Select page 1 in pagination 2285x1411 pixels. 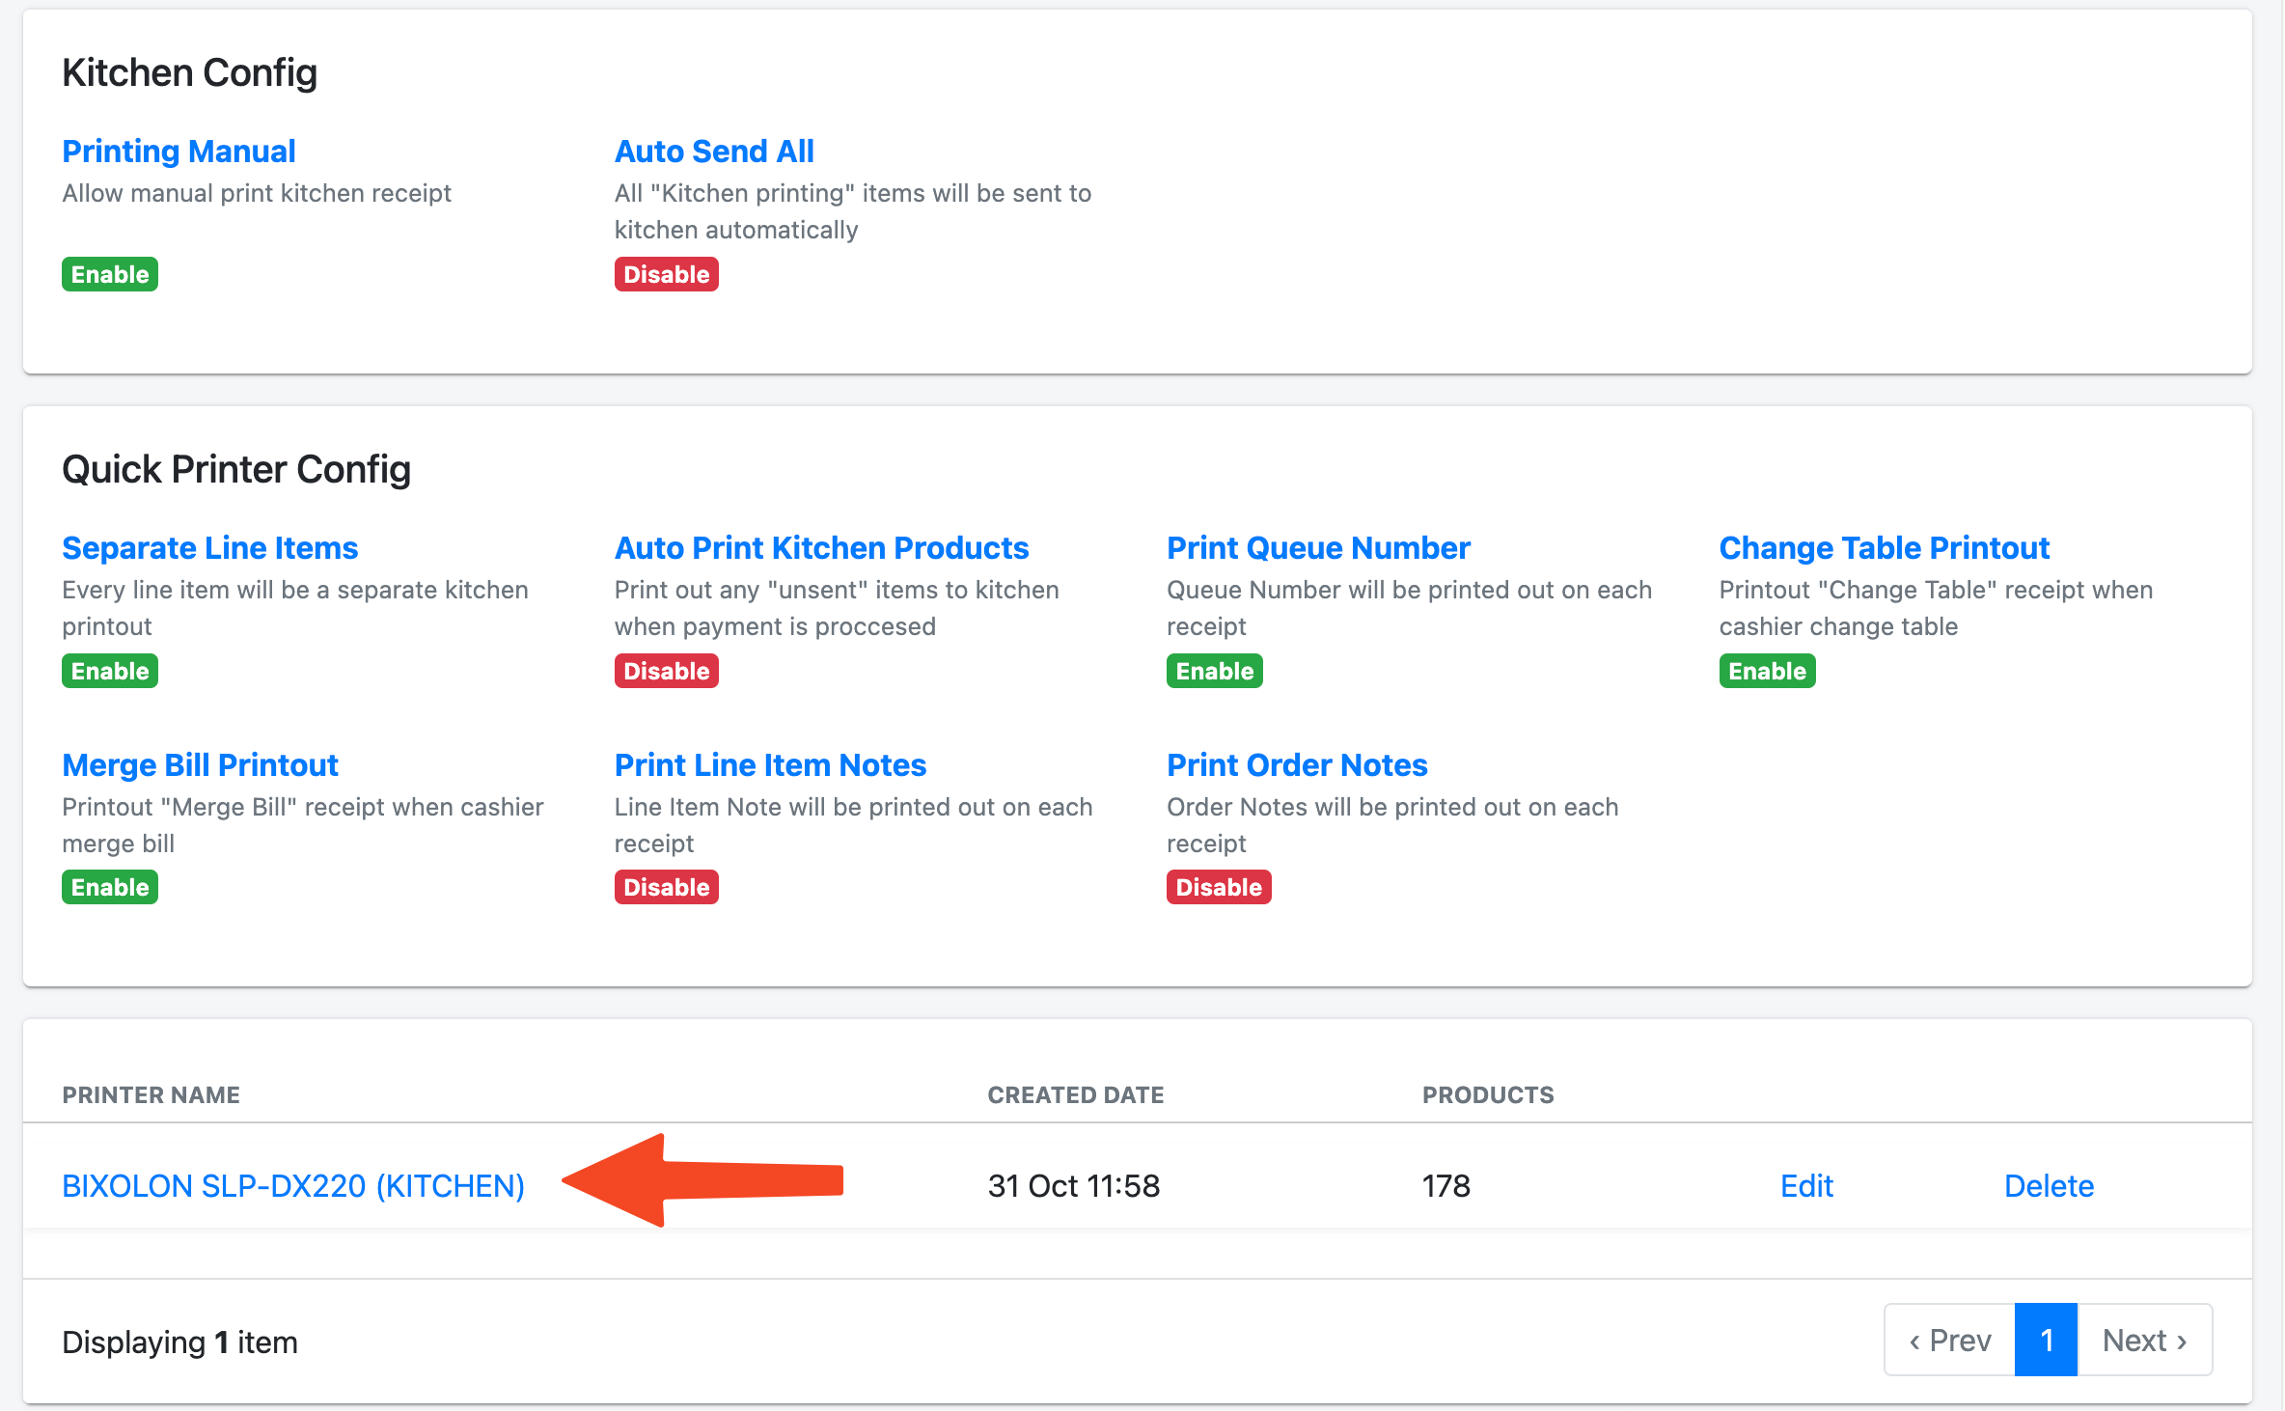click(x=2046, y=1340)
